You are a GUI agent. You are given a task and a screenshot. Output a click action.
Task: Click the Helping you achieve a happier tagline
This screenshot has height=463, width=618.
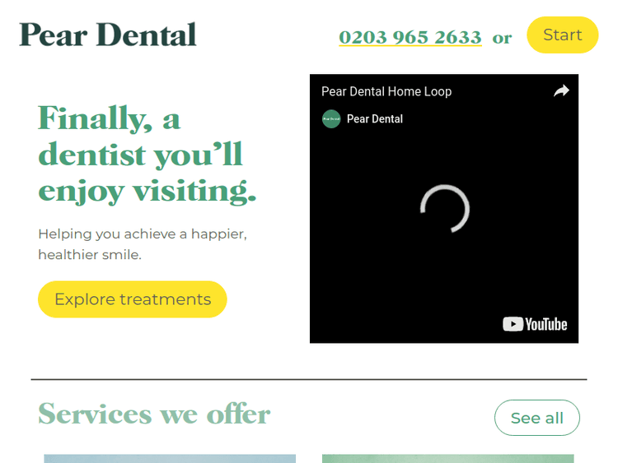[143, 244]
